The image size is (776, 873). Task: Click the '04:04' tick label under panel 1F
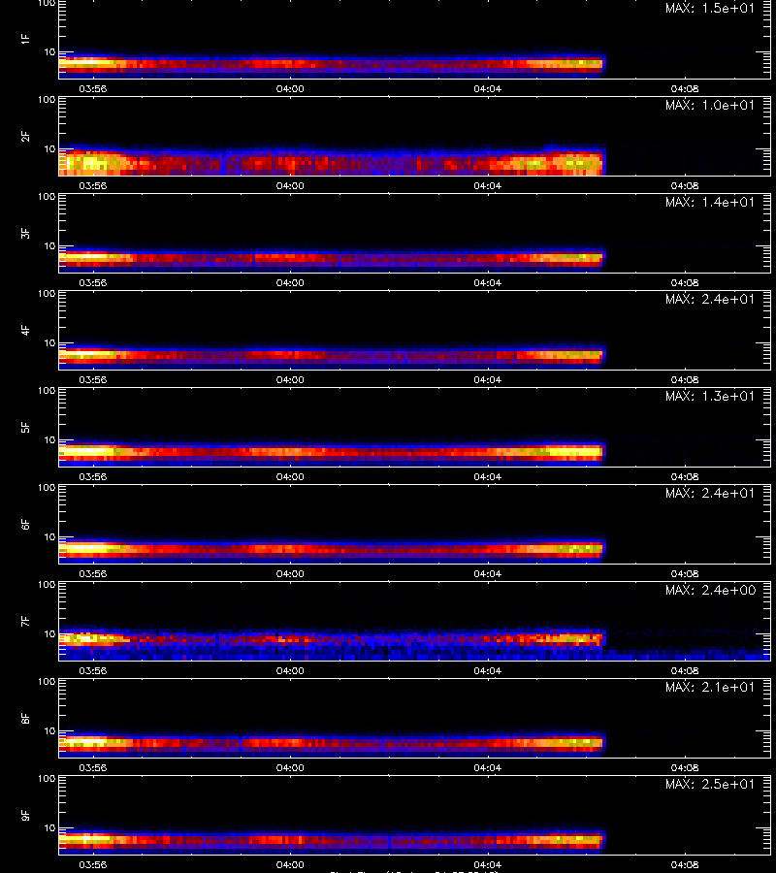coord(488,89)
